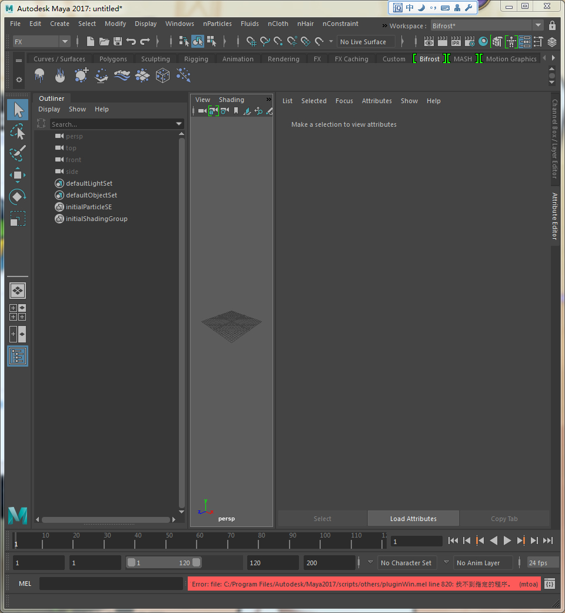The height and width of the screenshot is (613, 565).
Task: Open the 24 fps frame rate dropdown
Action: pyautogui.click(x=543, y=563)
